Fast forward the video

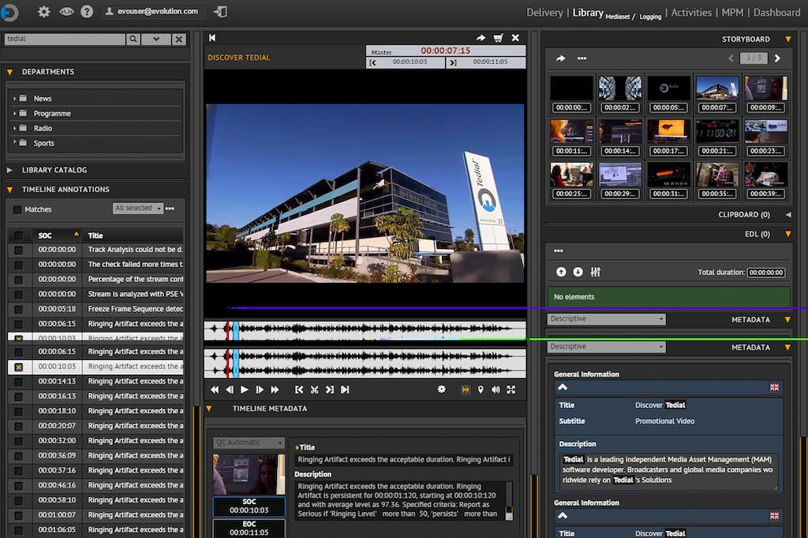point(275,390)
